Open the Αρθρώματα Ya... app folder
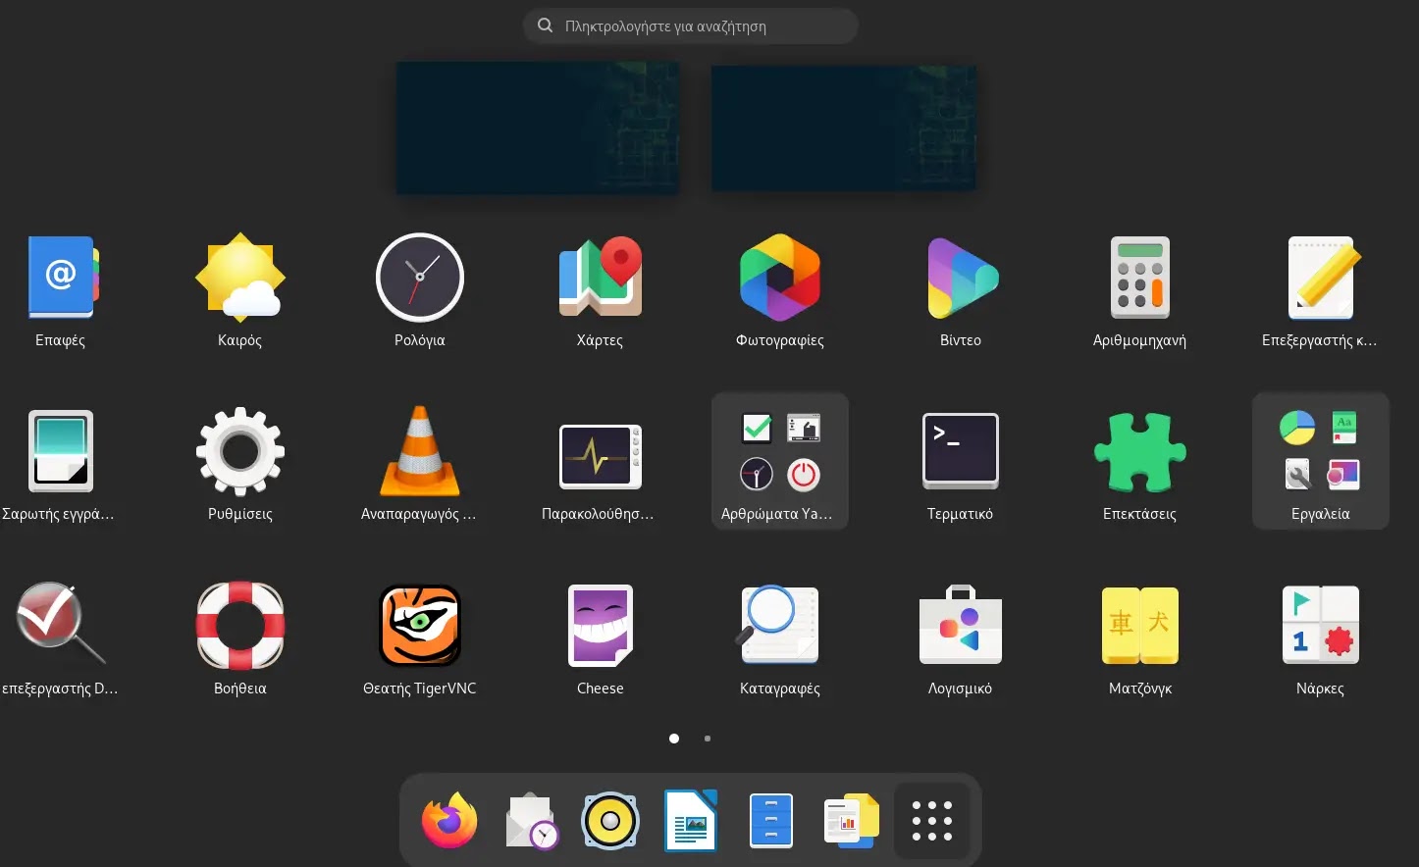 coord(780,461)
